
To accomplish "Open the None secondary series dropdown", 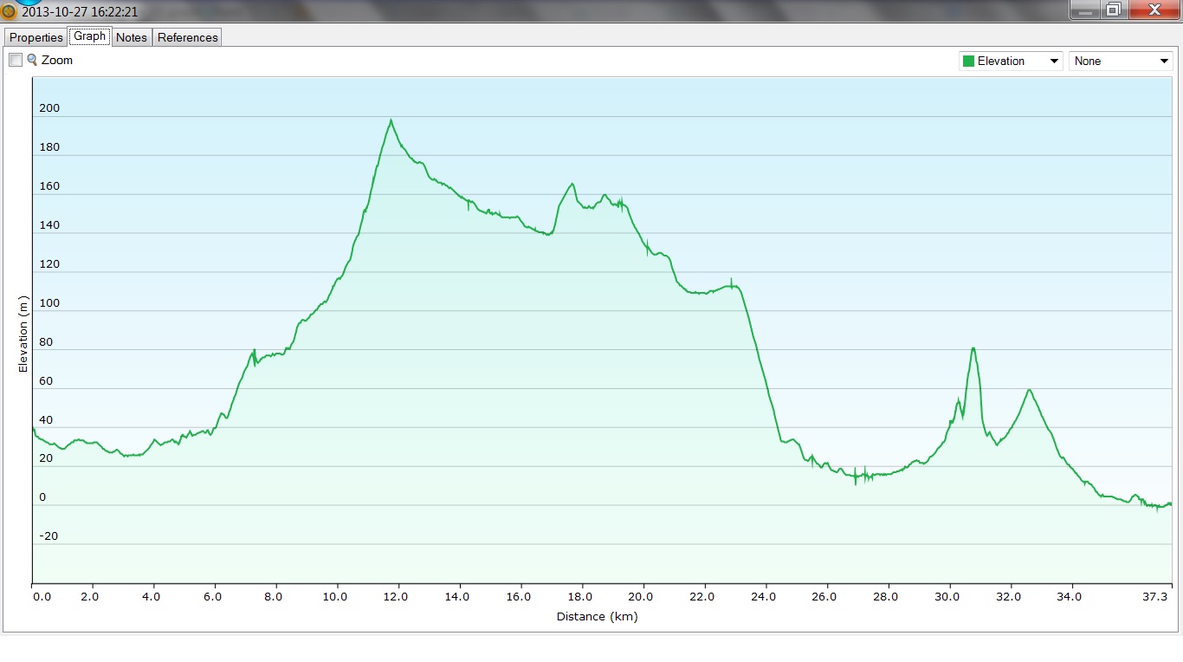I will click(1121, 62).
